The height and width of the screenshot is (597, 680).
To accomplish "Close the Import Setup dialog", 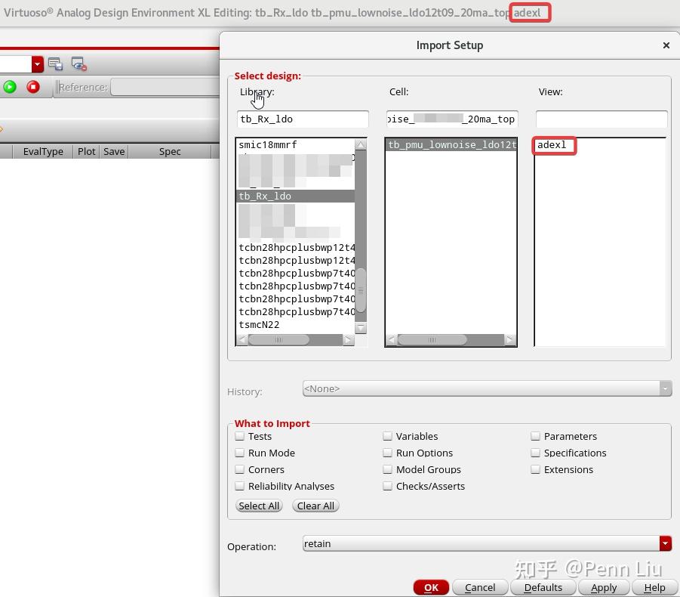I will [x=666, y=45].
